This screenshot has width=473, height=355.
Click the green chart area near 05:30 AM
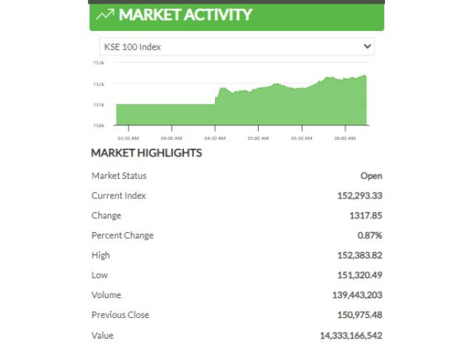click(302, 107)
